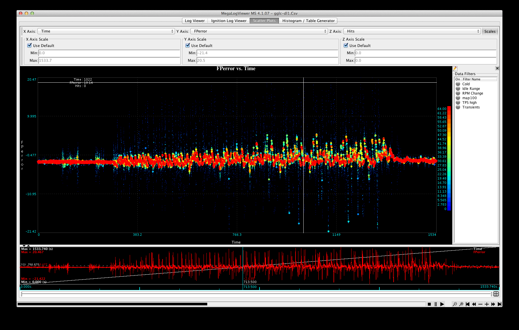Click the zoom out magnifier icon
The image size is (519, 330).
pyautogui.click(x=455, y=304)
